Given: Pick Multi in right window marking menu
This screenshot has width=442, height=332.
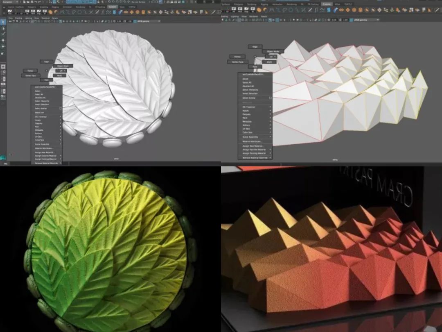Looking at the screenshot, I should (269, 62).
